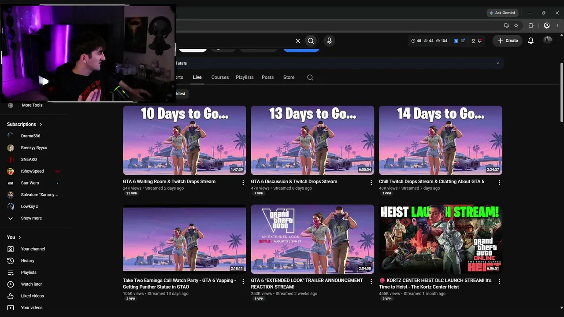Open the 10 Days to Go thumbnail
The image size is (564, 317).
pos(185,140)
